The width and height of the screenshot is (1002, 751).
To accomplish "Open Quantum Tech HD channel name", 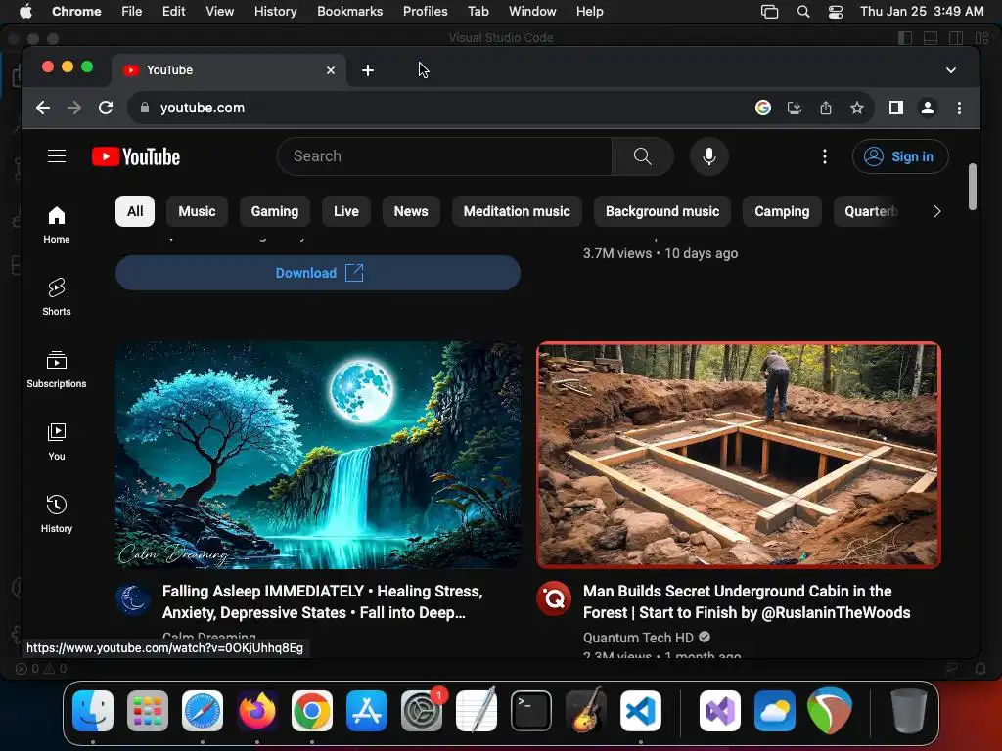I will pyautogui.click(x=638, y=638).
